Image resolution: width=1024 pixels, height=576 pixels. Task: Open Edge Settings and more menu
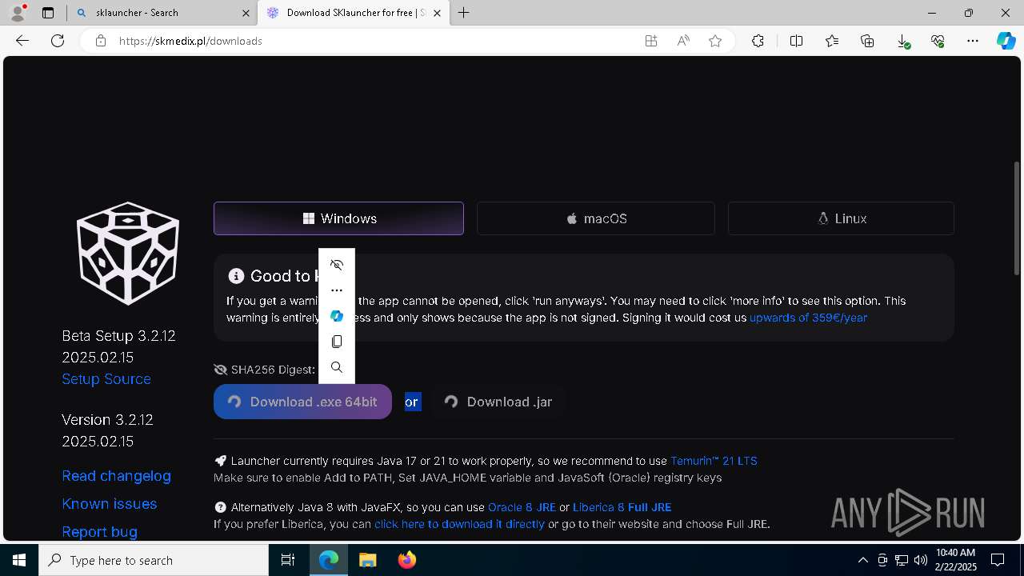click(x=973, y=41)
